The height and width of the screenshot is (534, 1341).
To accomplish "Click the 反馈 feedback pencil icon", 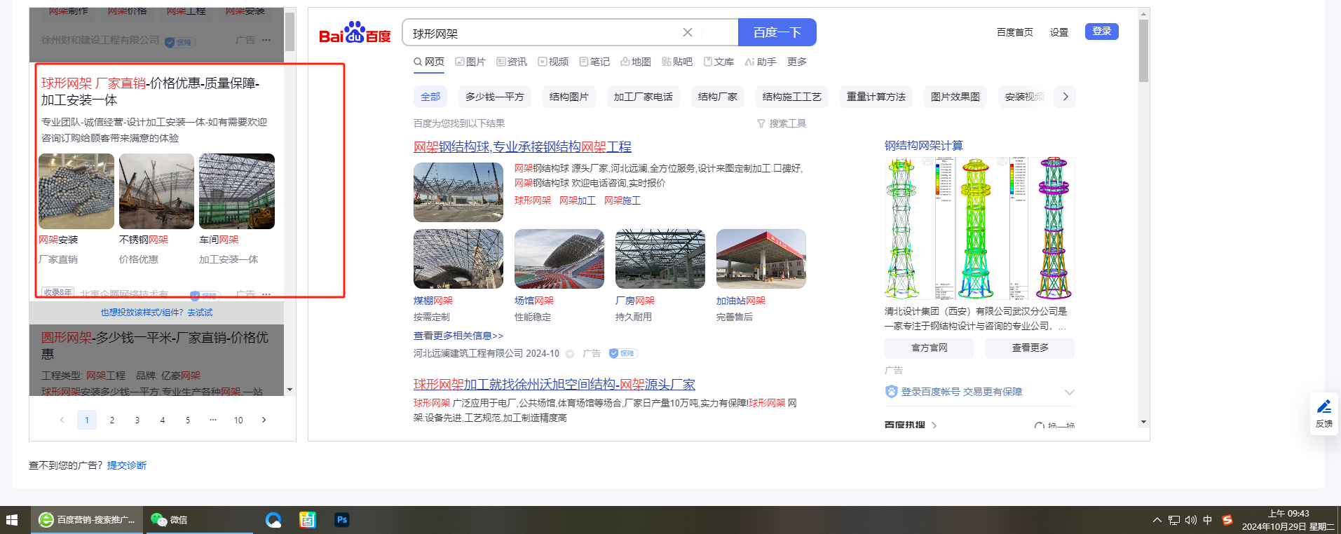I will pos(1324,407).
